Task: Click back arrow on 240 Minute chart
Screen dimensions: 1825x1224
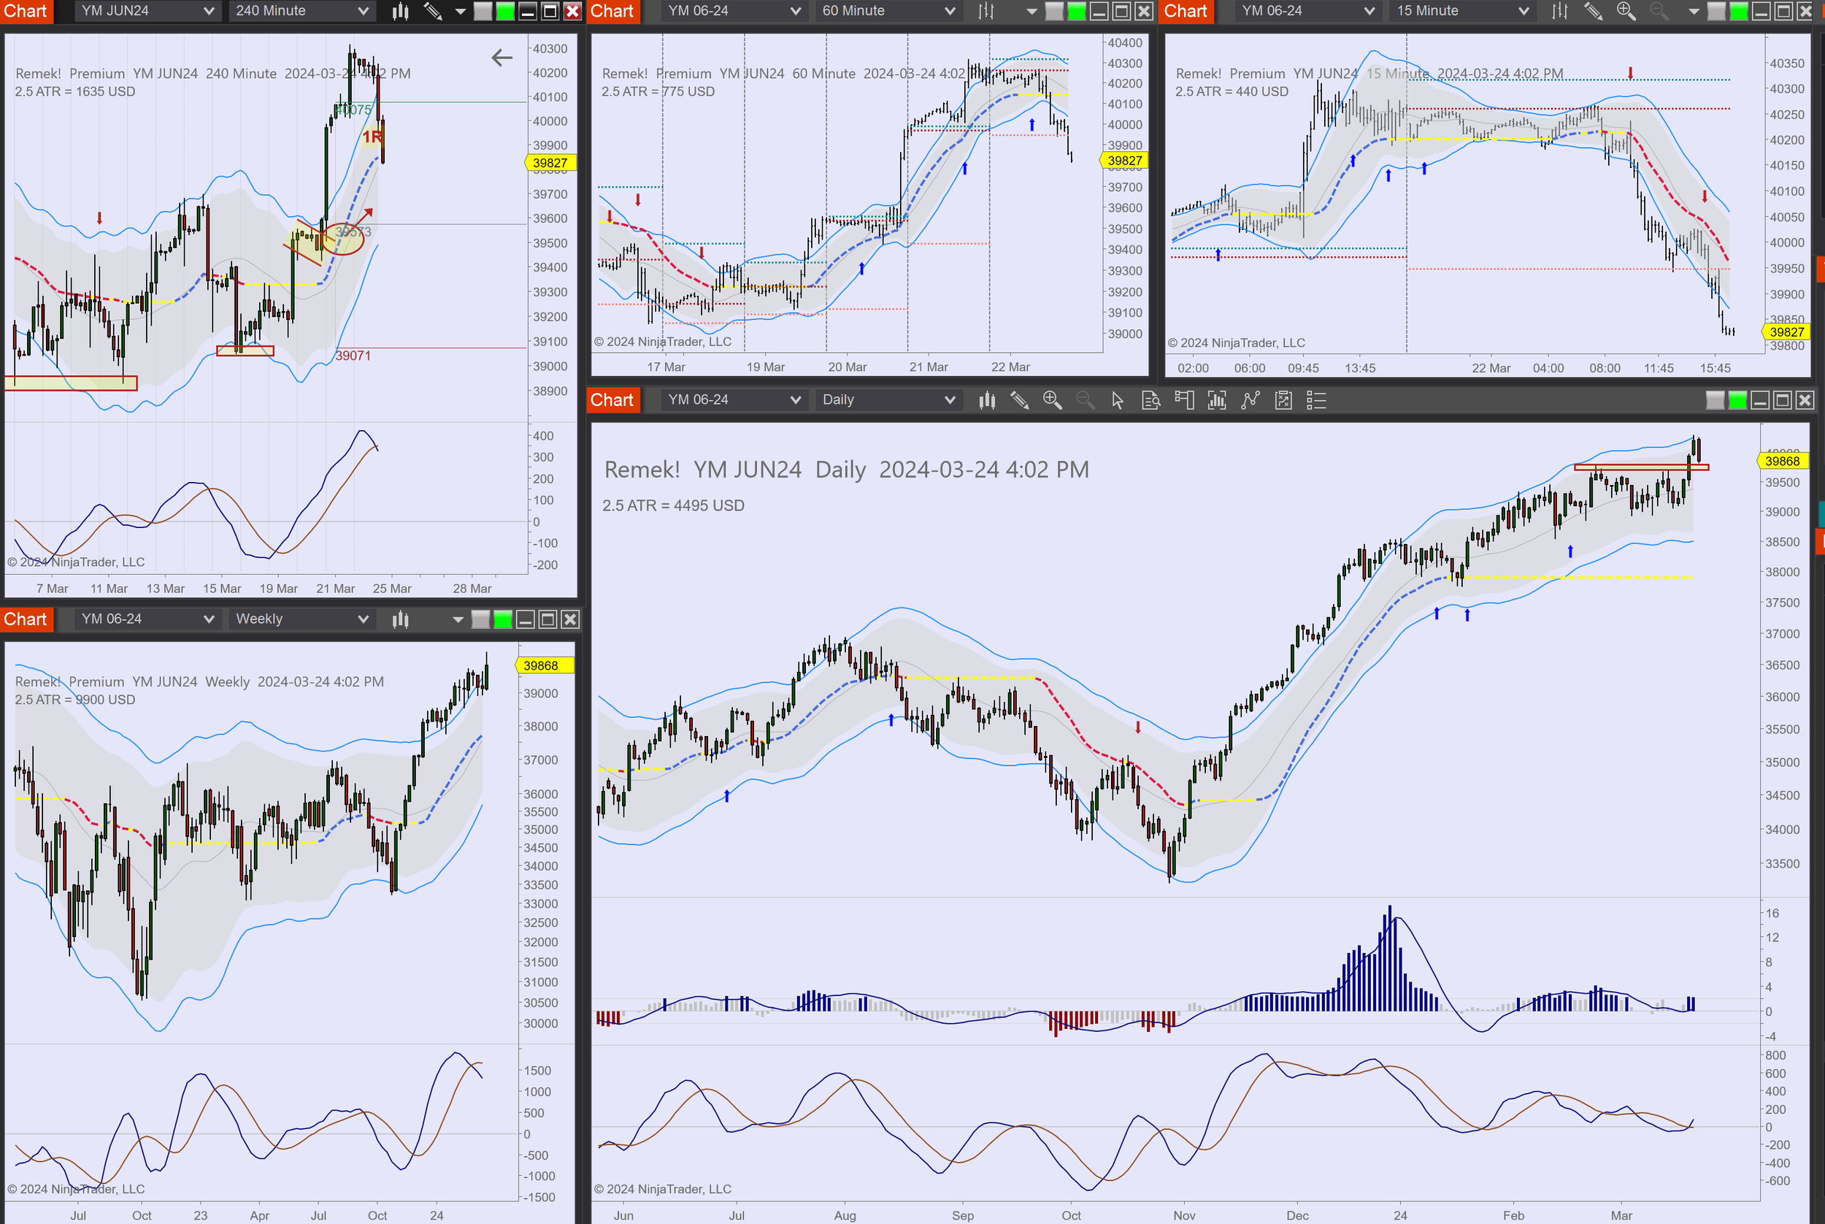Action: pyautogui.click(x=502, y=57)
